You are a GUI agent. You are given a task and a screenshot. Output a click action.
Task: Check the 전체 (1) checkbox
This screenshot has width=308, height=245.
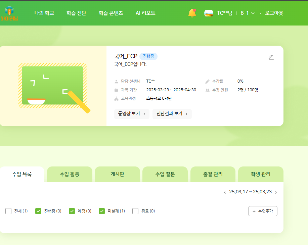9,211
